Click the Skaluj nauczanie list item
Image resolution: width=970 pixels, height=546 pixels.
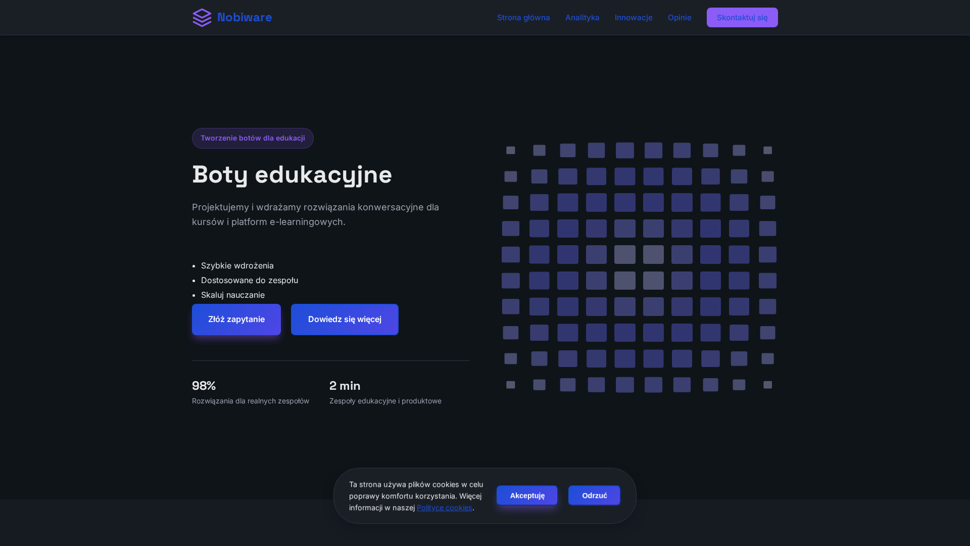point(233,295)
